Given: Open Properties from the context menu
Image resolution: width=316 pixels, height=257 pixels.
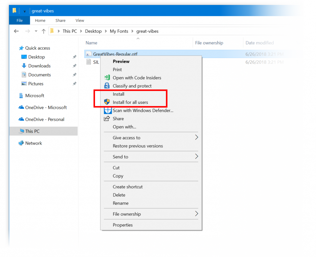Looking at the screenshot, I should 123,225.
